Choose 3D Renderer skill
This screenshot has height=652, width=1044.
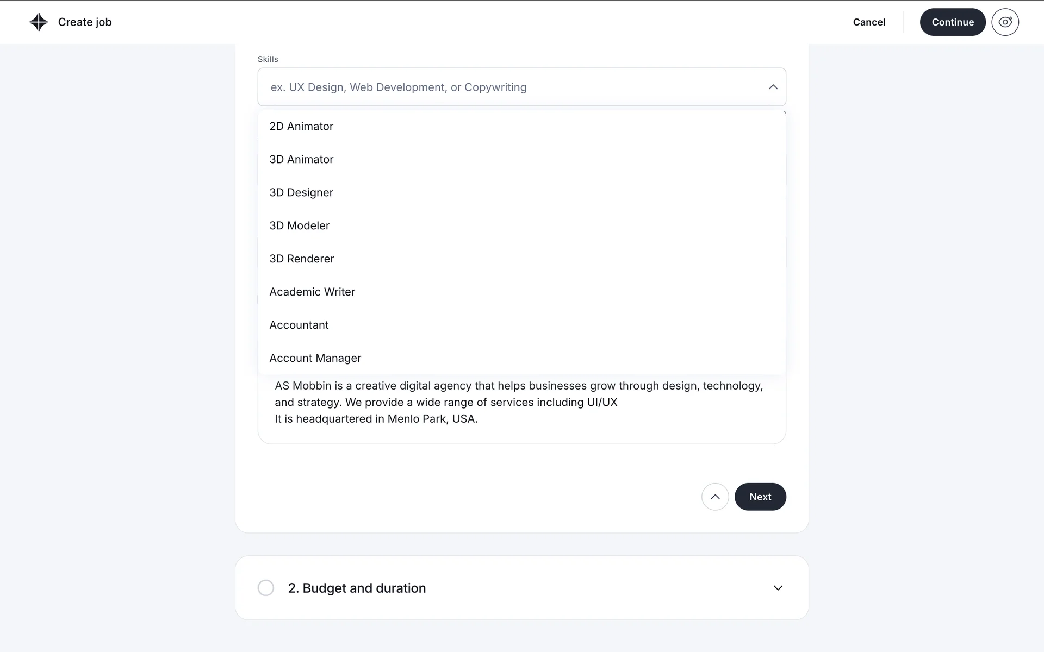302,259
